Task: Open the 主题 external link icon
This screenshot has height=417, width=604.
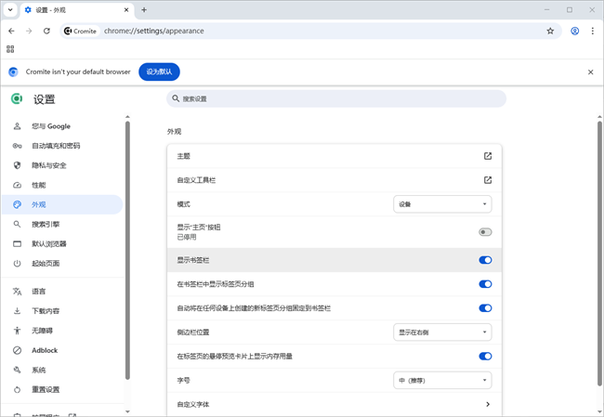Action: [488, 156]
